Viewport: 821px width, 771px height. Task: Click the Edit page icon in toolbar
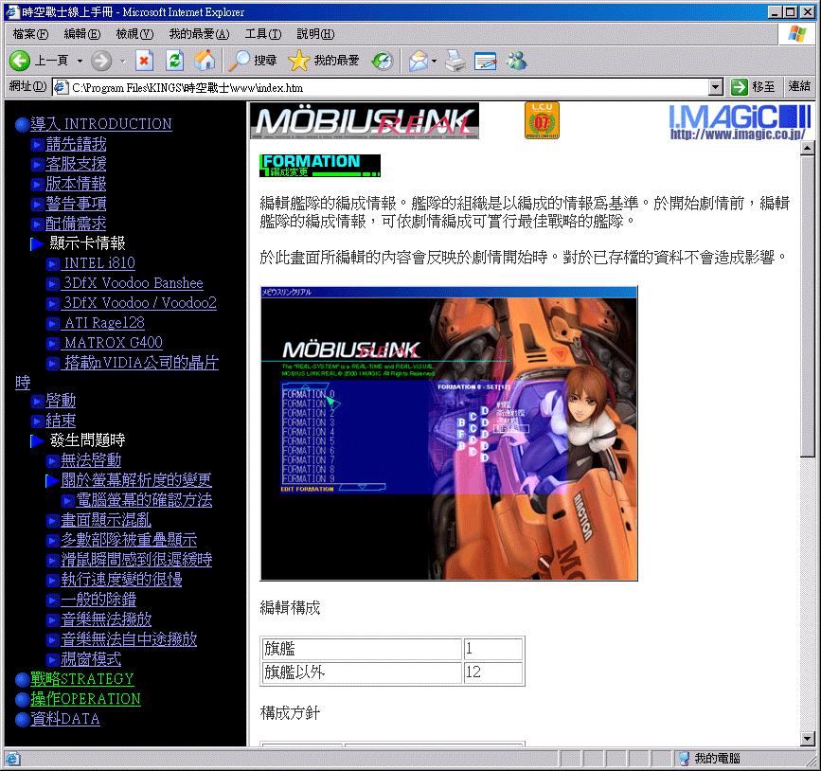(x=486, y=61)
